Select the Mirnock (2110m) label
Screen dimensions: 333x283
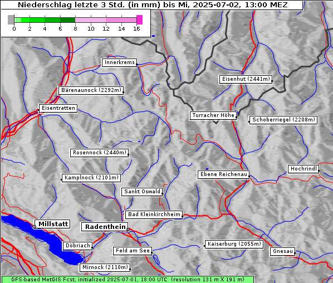point(105,267)
